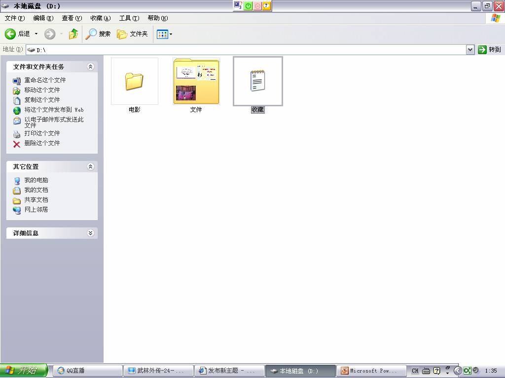505x378 pixels.
Task: Open the 帮助(H) menu
Action: (x=158, y=18)
